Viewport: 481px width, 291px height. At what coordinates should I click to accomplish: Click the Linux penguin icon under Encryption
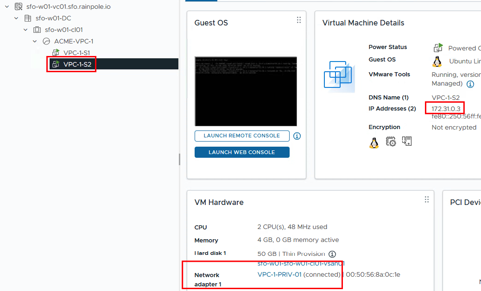[374, 142]
